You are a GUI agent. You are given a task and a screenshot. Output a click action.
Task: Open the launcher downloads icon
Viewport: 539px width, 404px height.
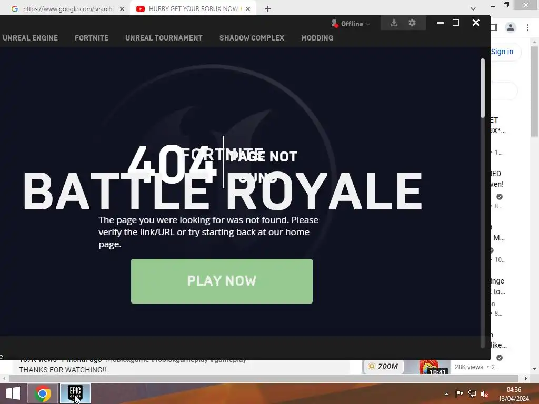tap(394, 23)
